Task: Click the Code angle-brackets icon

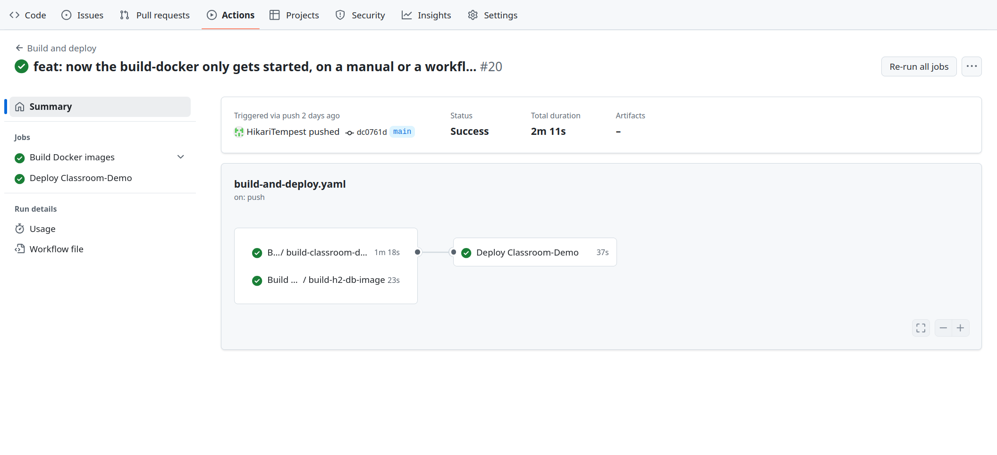Action: (15, 15)
